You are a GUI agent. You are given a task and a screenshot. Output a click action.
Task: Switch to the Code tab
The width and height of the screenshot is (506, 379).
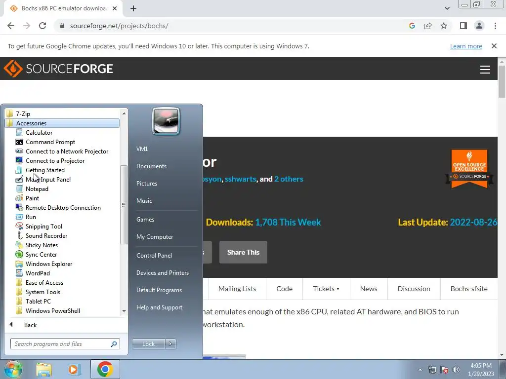tap(284, 289)
